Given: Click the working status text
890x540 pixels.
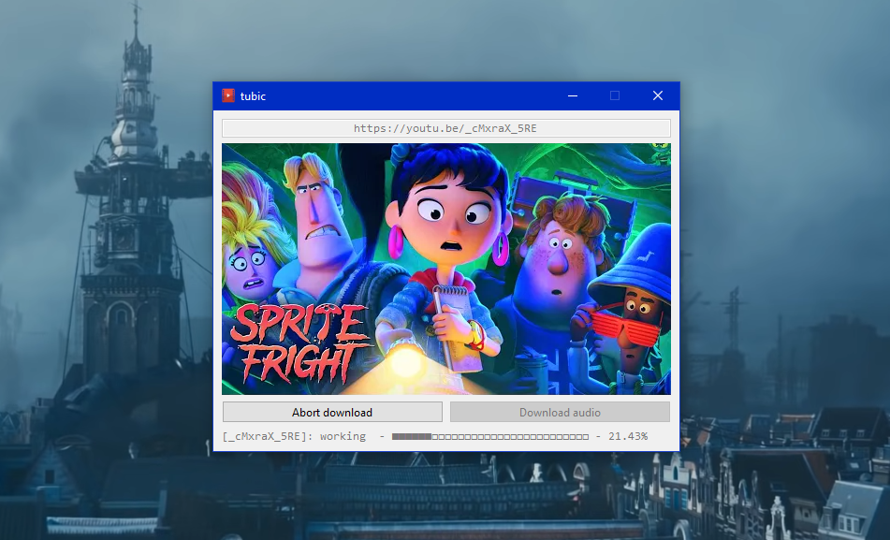Looking at the screenshot, I should (x=343, y=435).
